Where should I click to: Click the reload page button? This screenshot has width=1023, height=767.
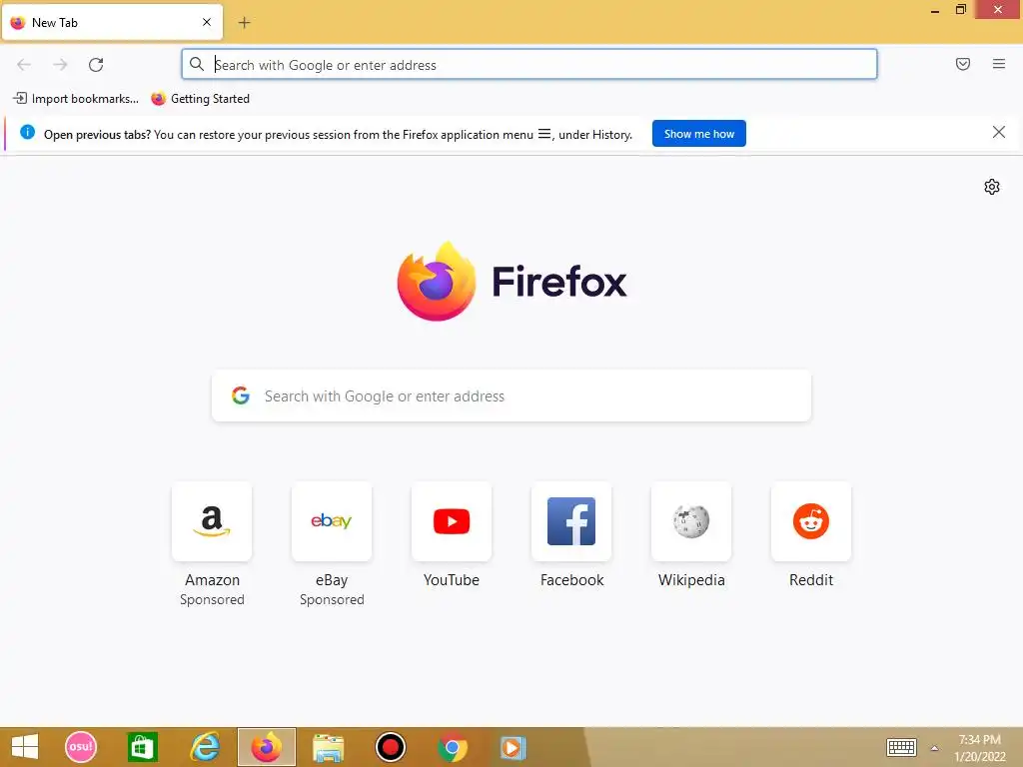96,65
